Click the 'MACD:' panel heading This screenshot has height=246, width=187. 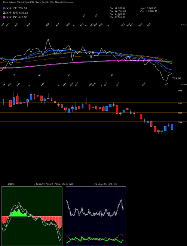point(11,184)
